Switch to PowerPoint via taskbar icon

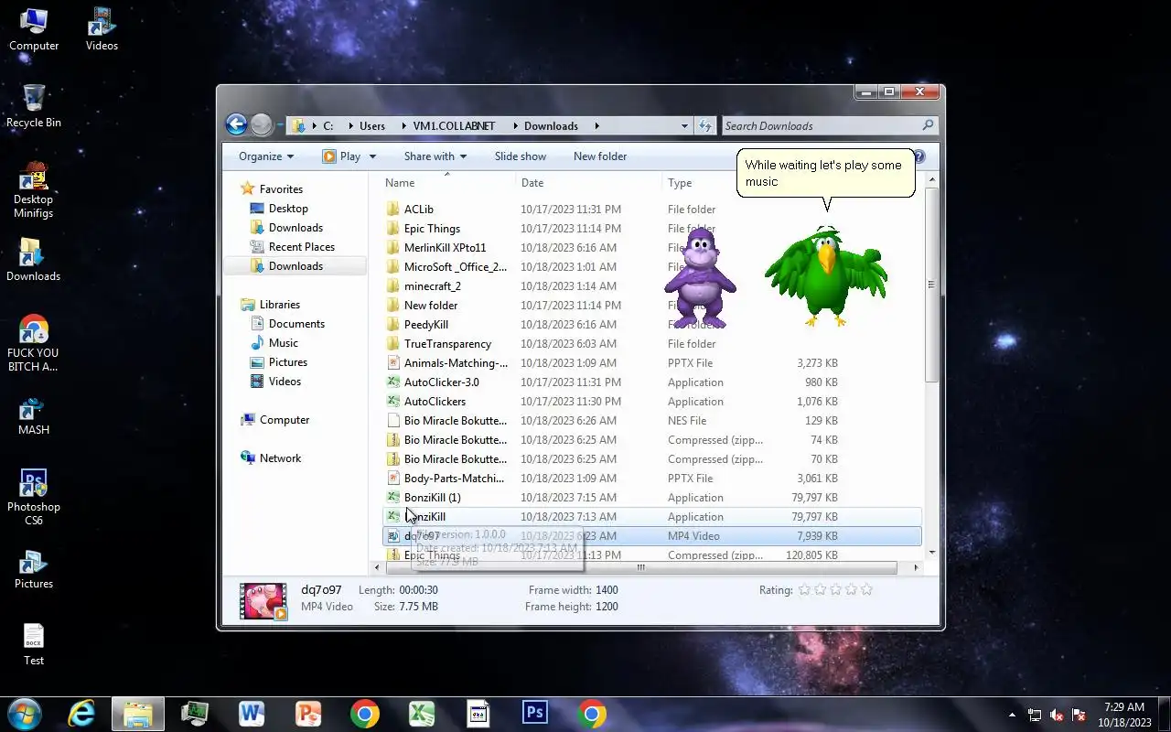pyautogui.click(x=308, y=713)
